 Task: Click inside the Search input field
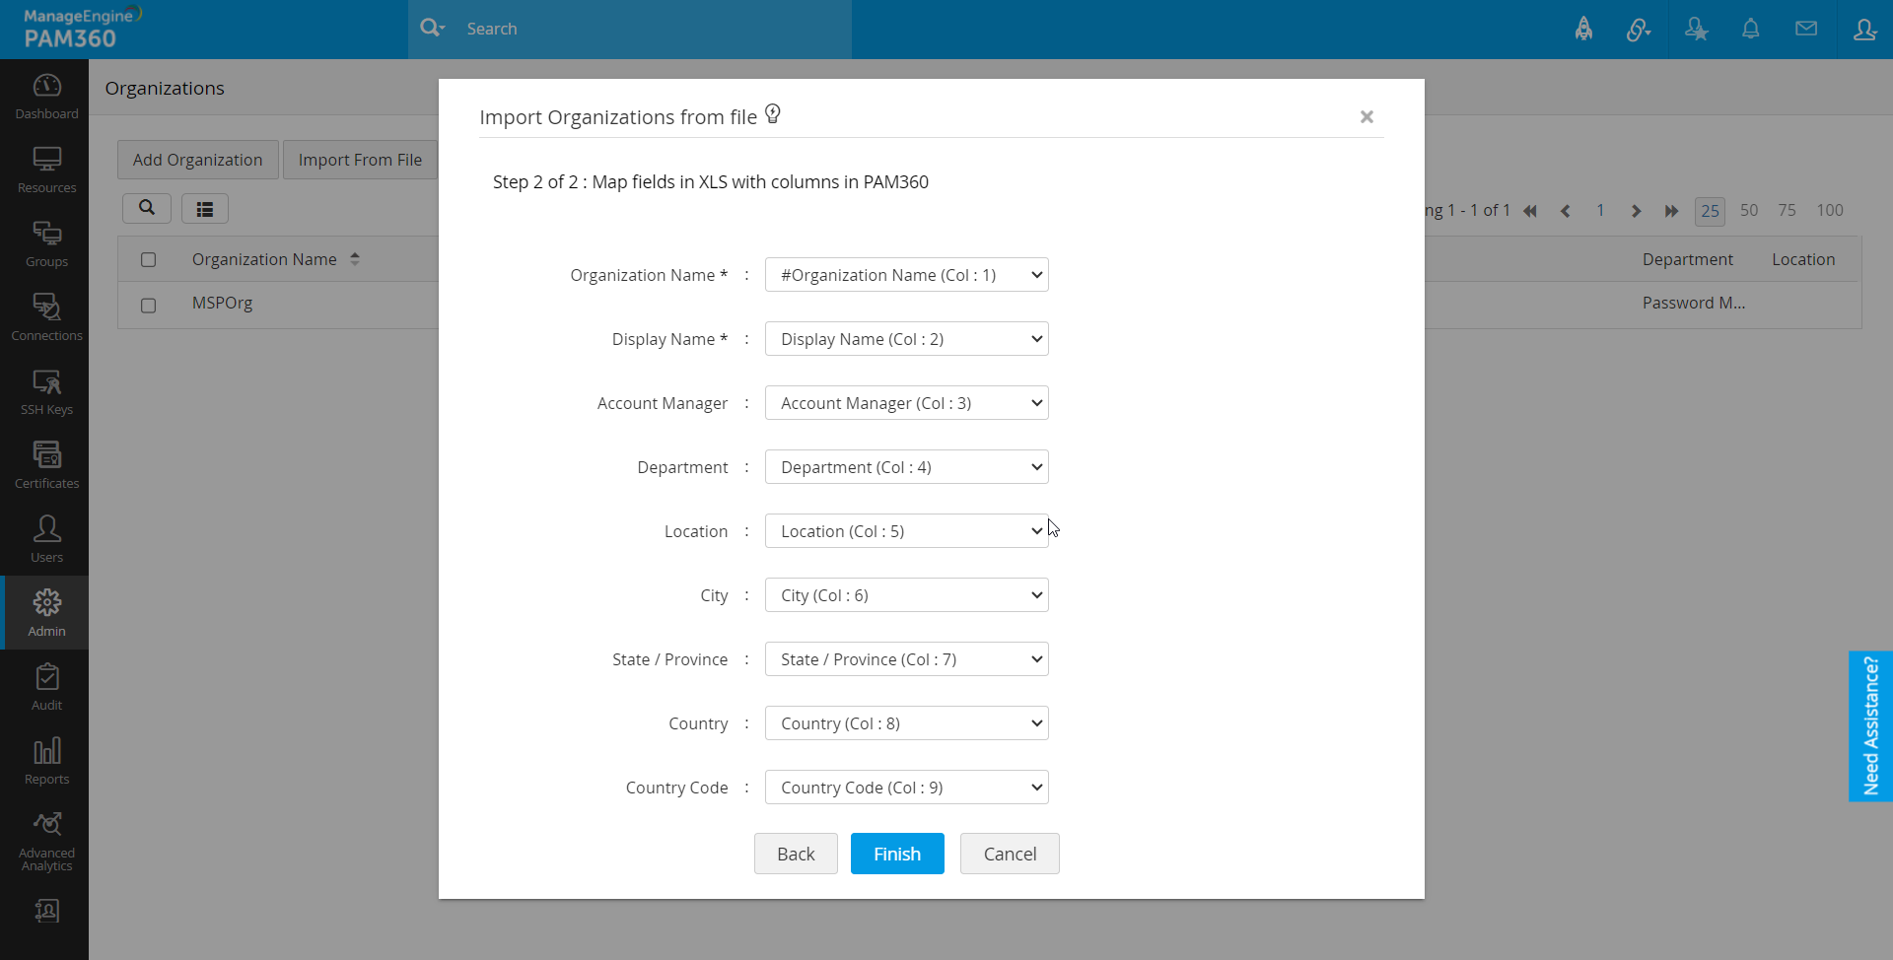tap(651, 29)
